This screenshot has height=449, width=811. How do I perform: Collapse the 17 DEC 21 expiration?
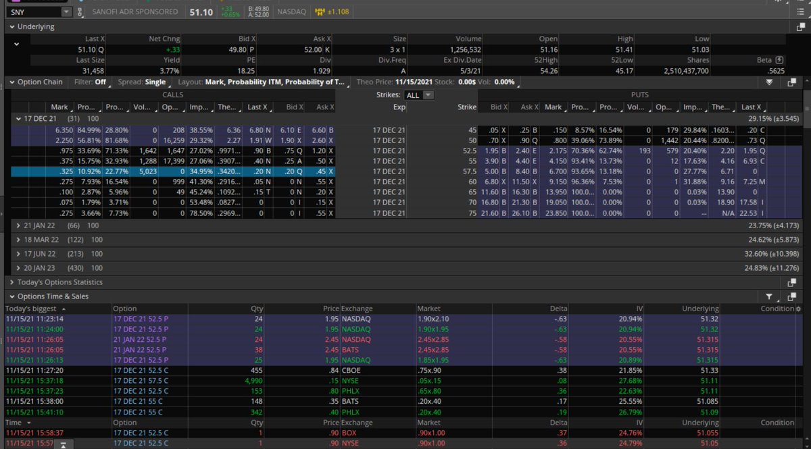19,118
